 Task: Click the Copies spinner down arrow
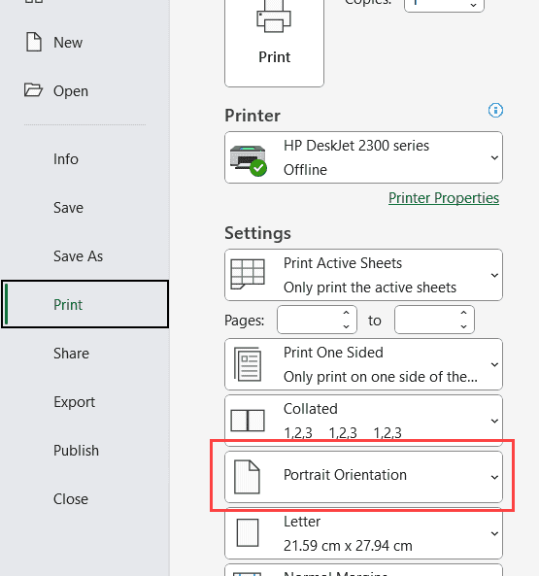pos(474,6)
